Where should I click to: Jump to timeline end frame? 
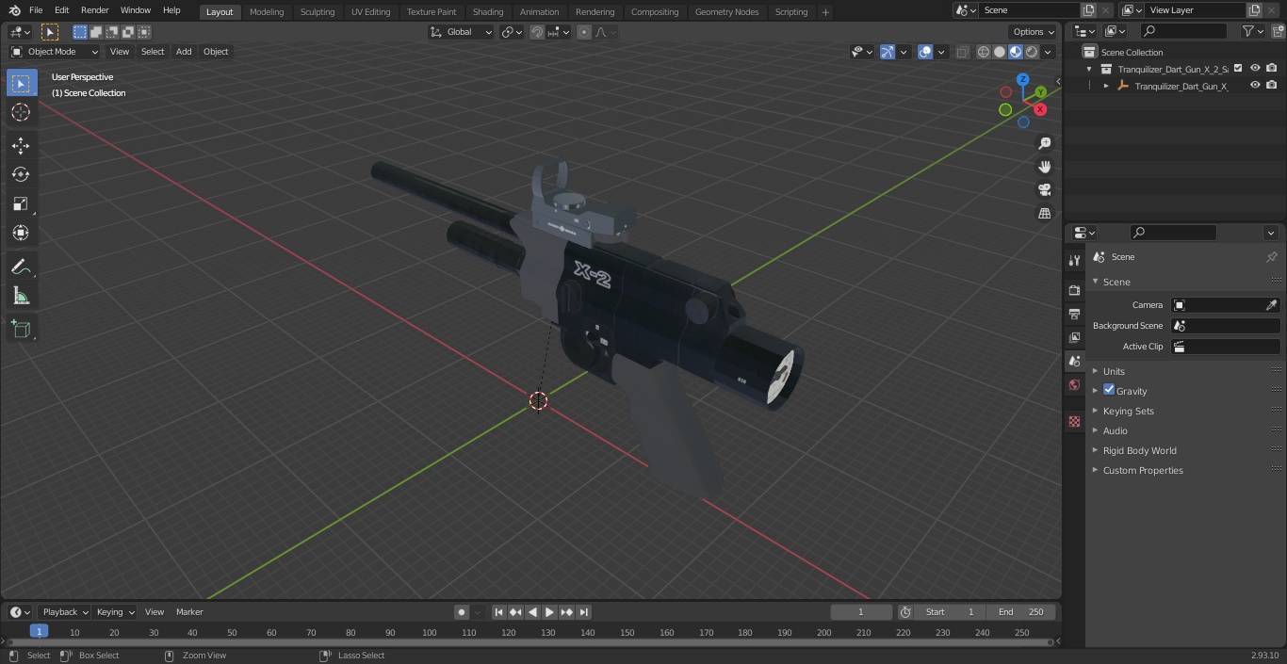click(583, 612)
